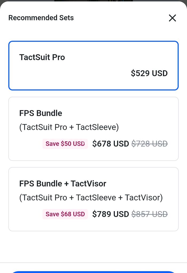Click the FPS Bundle title text
This screenshot has height=273, width=187.
41,113
